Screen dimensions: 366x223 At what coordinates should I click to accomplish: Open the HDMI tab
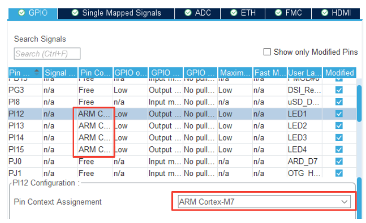(335, 13)
